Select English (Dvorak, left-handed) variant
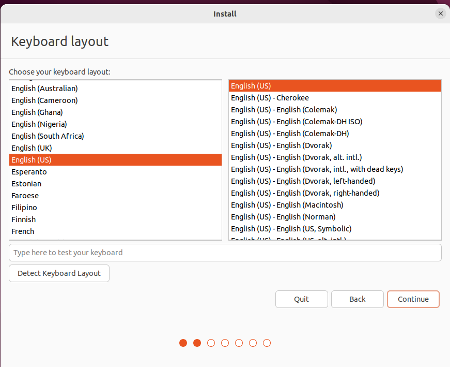 pyautogui.click(x=303, y=181)
